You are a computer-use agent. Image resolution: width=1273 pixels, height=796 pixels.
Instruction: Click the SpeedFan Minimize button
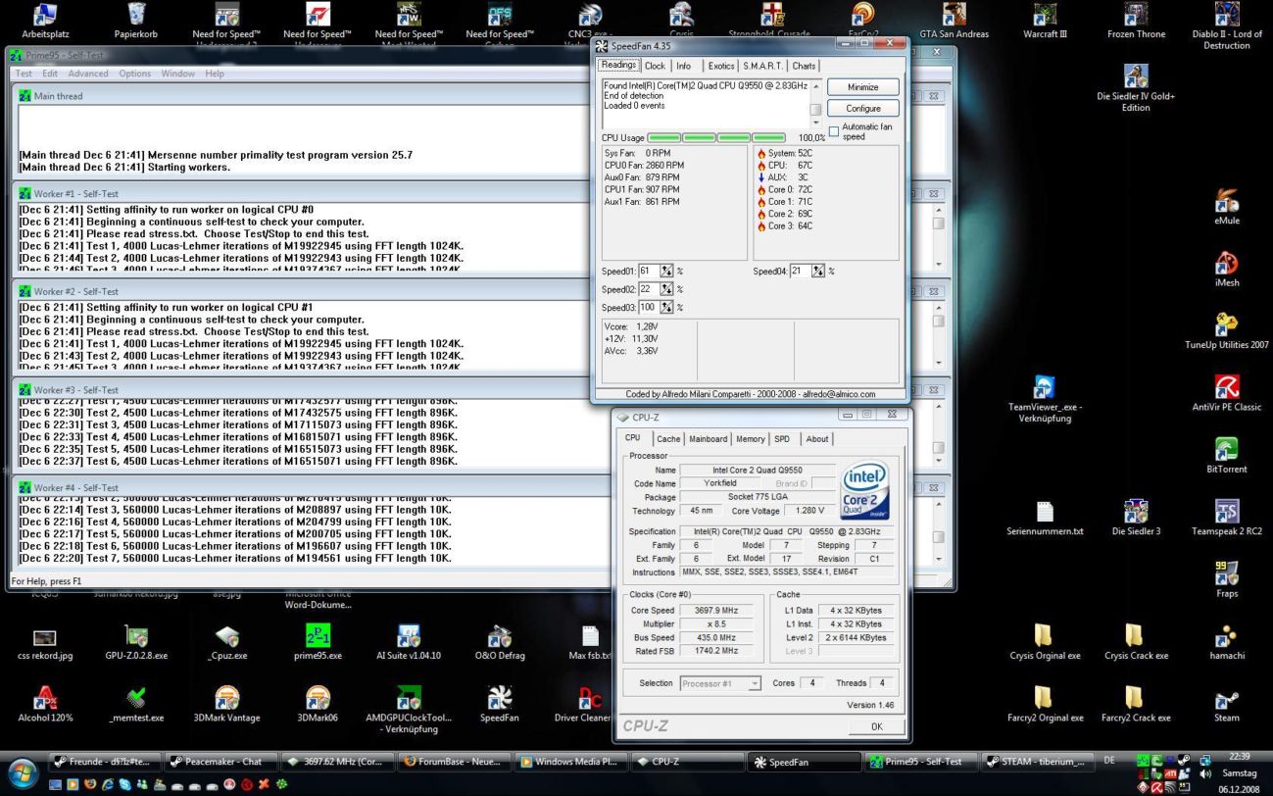pos(863,87)
